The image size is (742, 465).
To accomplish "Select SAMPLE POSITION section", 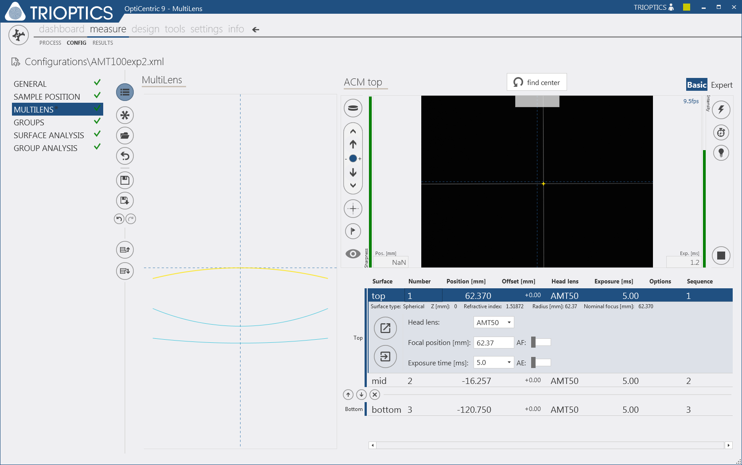I will point(57,97).
